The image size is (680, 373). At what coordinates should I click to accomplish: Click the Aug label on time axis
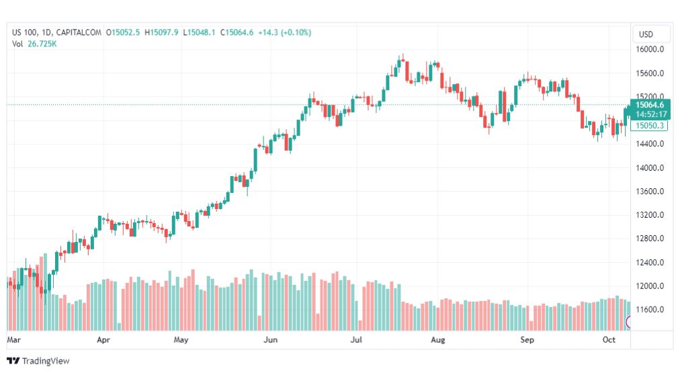point(437,339)
